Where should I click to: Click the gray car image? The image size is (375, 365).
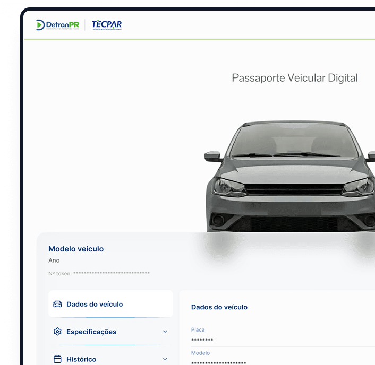[289, 176]
